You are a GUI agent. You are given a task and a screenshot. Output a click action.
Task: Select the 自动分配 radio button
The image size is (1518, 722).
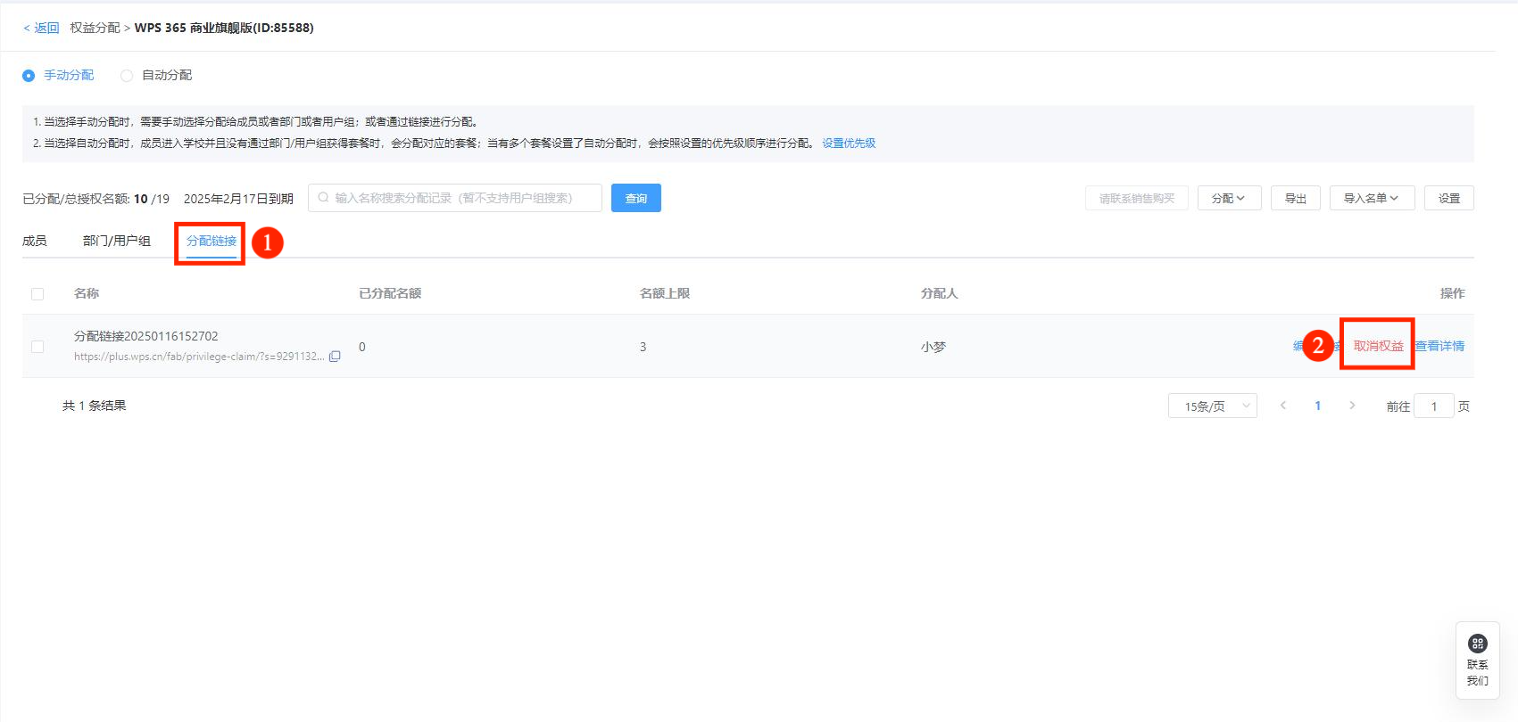click(x=127, y=76)
